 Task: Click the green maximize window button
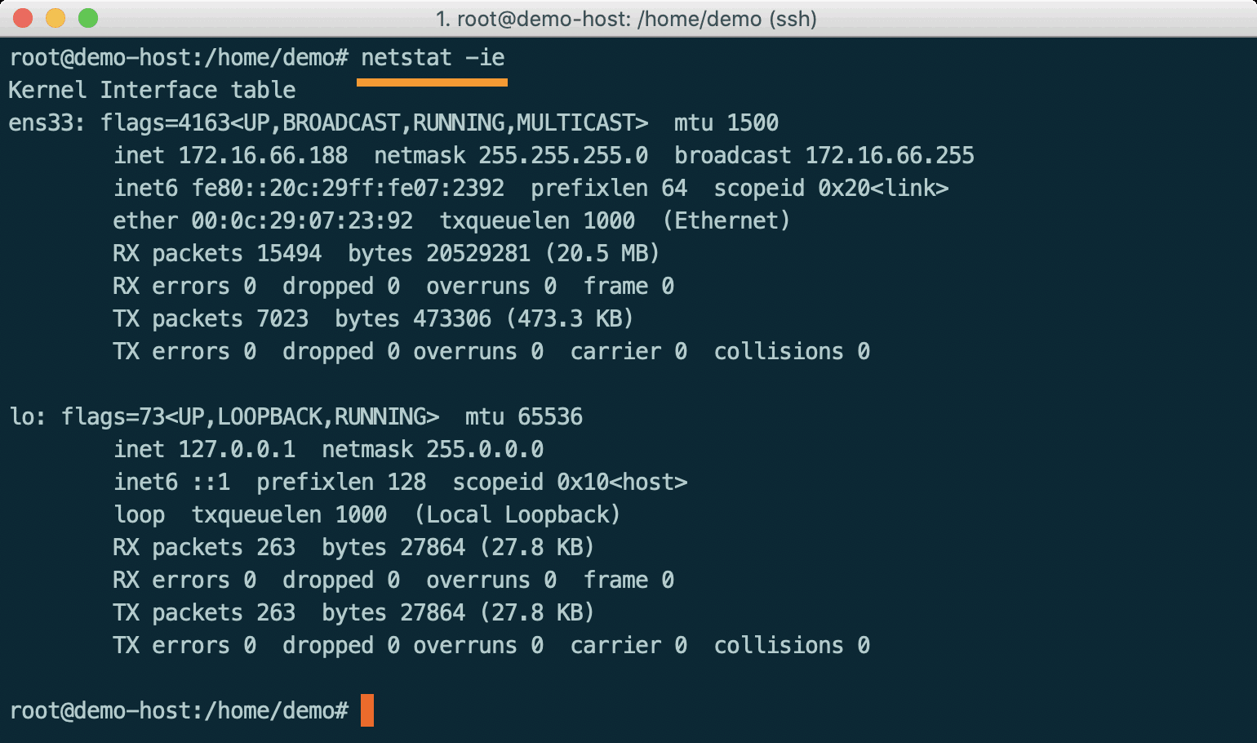click(88, 18)
